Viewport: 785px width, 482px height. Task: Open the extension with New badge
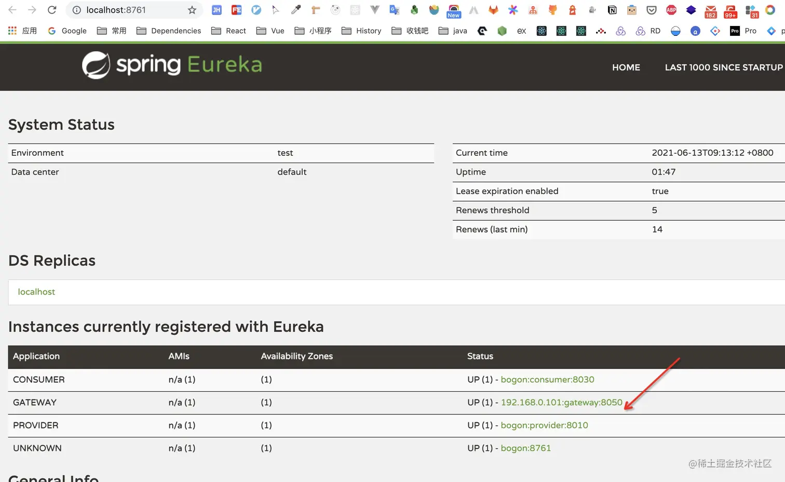point(454,11)
